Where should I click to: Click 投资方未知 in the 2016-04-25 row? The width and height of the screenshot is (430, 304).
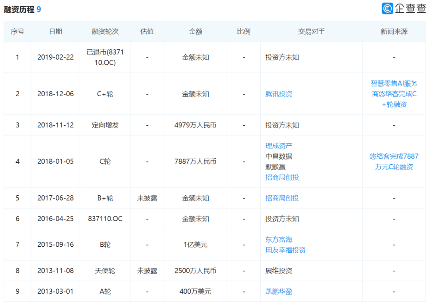(282, 219)
